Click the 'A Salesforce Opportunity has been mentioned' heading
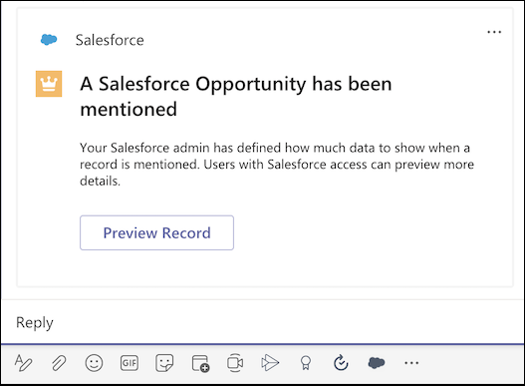 [x=236, y=96]
